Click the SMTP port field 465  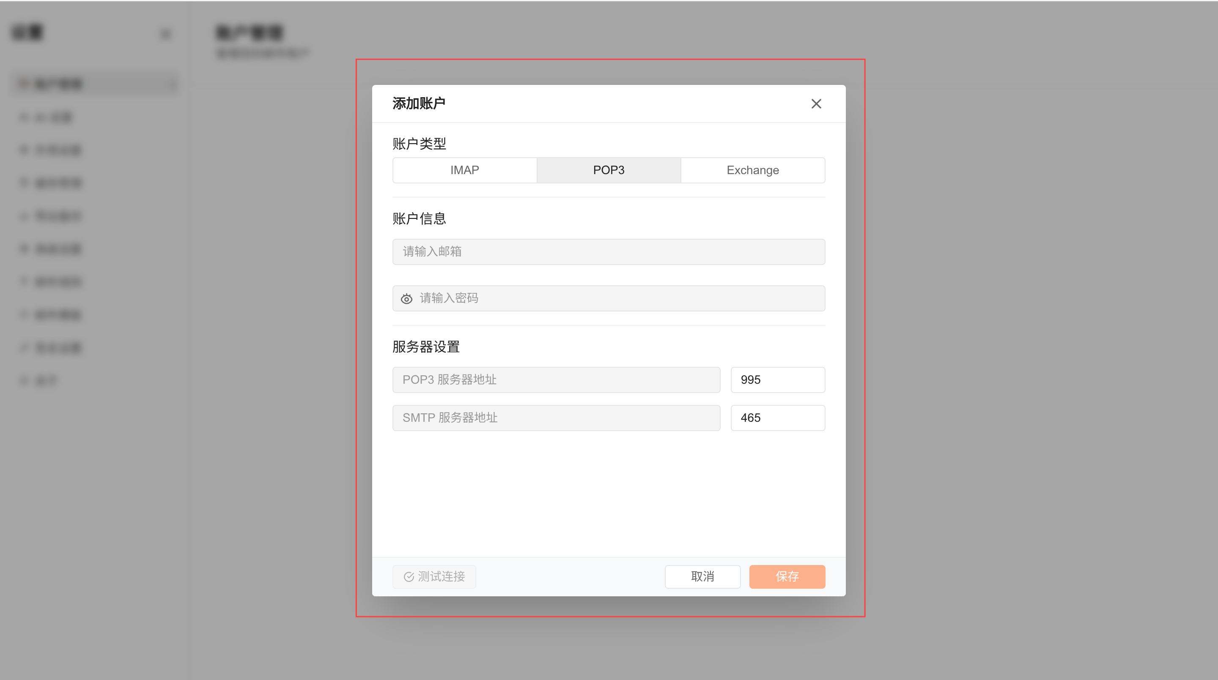pyautogui.click(x=778, y=418)
